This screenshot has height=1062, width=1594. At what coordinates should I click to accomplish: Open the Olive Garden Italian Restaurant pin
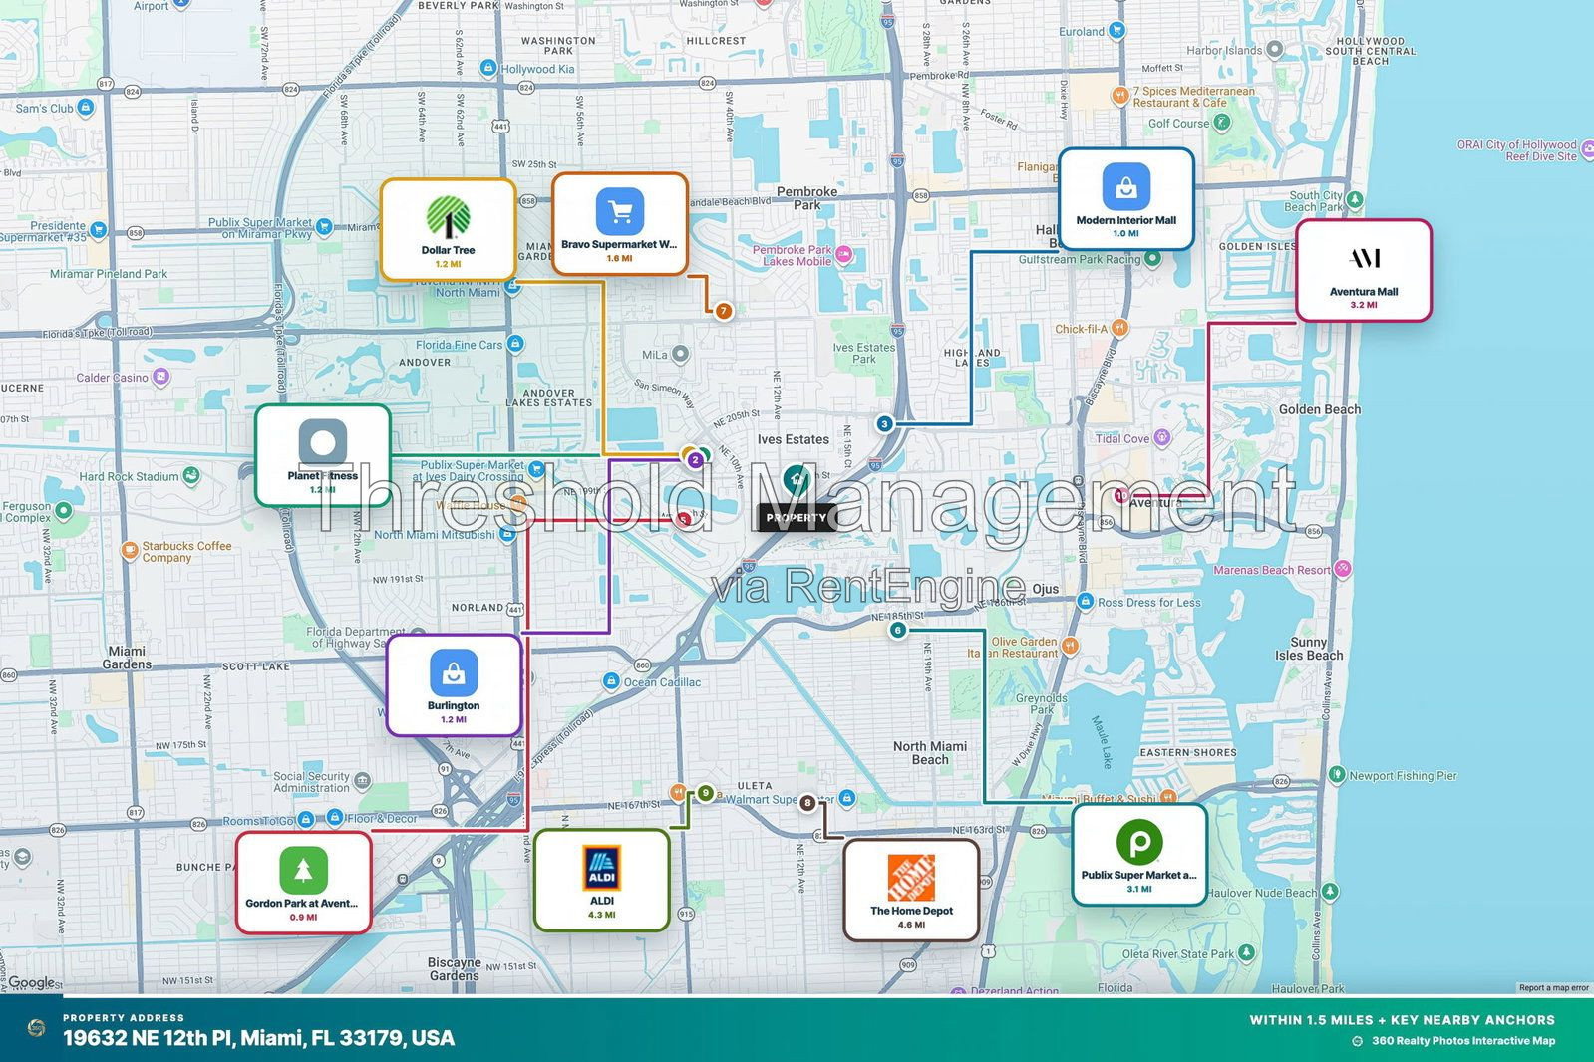pos(1071,646)
